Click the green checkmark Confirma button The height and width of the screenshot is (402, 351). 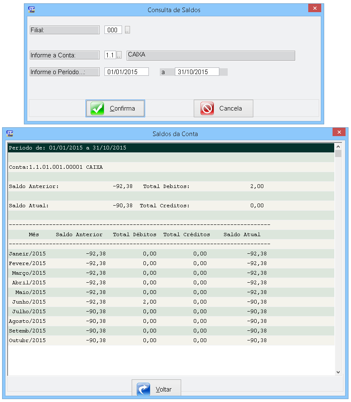pos(115,108)
